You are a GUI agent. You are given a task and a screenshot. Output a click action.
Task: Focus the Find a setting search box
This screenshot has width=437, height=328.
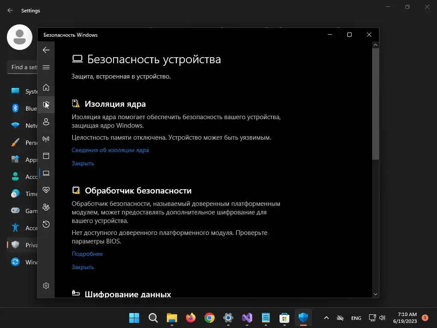(22, 67)
